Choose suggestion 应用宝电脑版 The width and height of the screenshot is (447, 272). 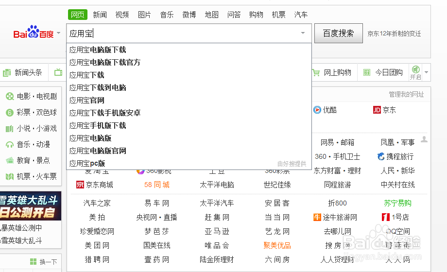(189, 138)
